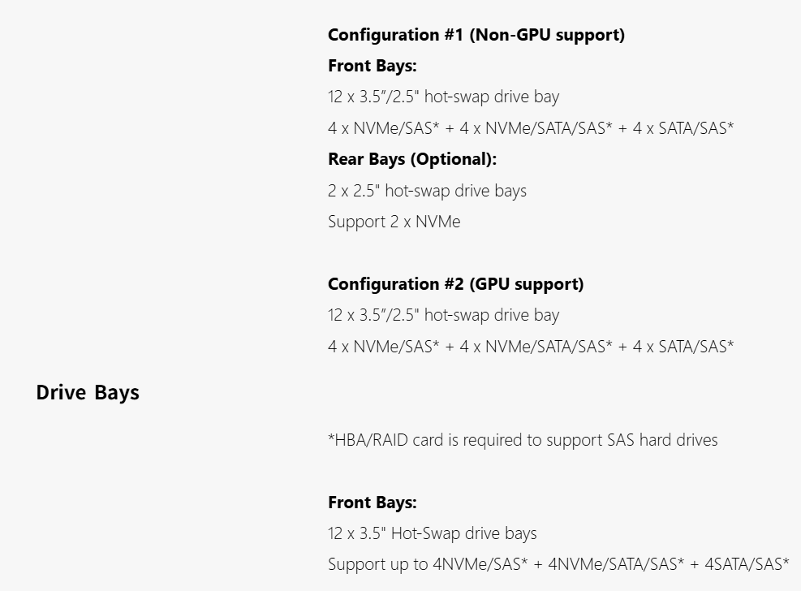Select the 12 x 3.5" Hot-Swap drive bays line
The width and height of the screenshot is (801, 591).
[x=432, y=533]
